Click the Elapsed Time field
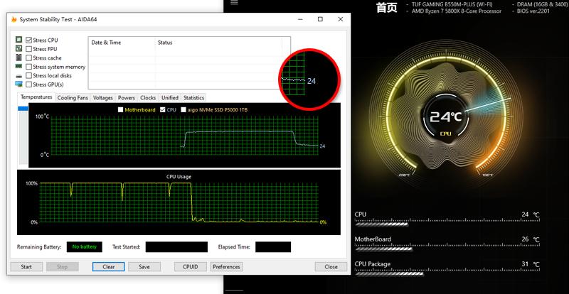The width and height of the screenshot is (569, 294). point(273,247)
